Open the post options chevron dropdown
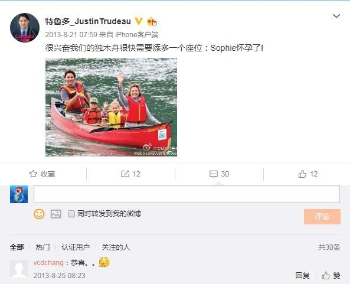 336,16
